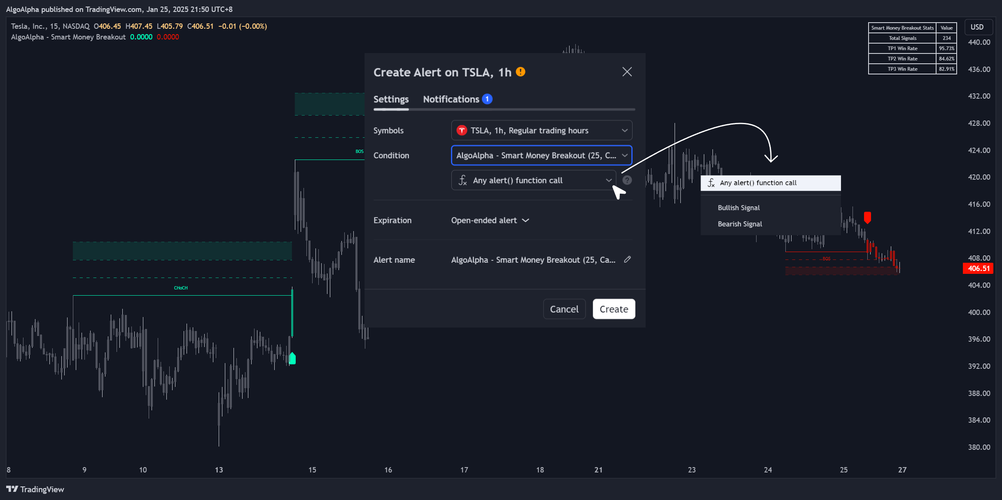This screenshot has height=500, width=1002.
Task: Click the 380.00 price level on the axis
Action: pos(979,447)
